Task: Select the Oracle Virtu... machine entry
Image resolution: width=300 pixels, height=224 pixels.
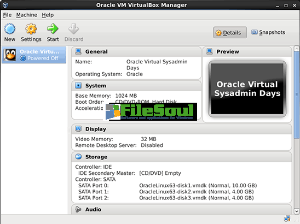Action: pyautogui.click(x=34, y=55)
